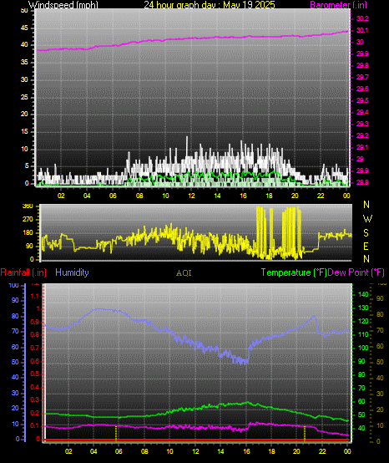Image resolution: width=389 pixels, height=463 pixels.
Task: Click barometer scale value 29.7
Action: click(x=362, y=77)
